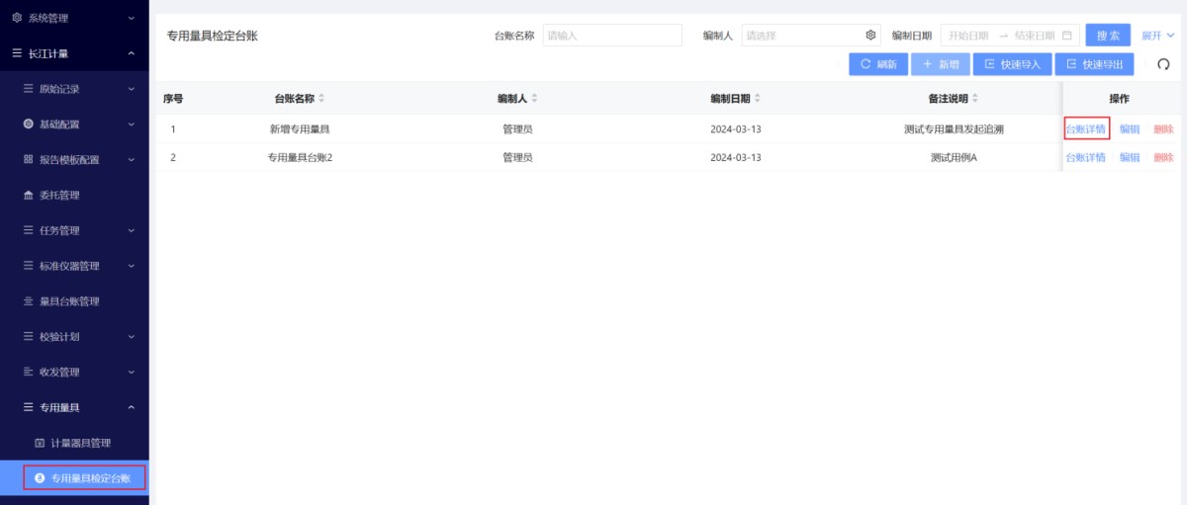Expand the 原始记录 submenu chevron

point(132,89)
